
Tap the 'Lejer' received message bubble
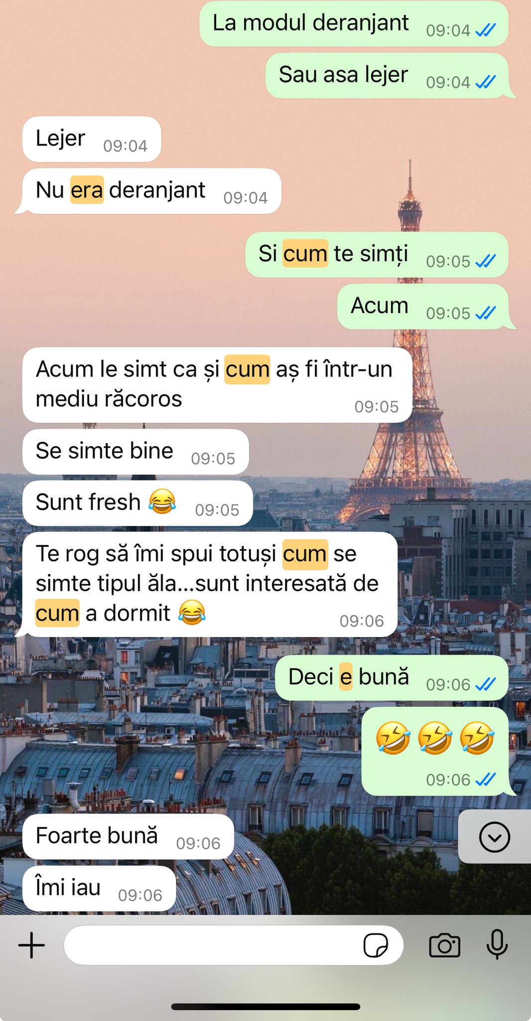pos(92,139)
